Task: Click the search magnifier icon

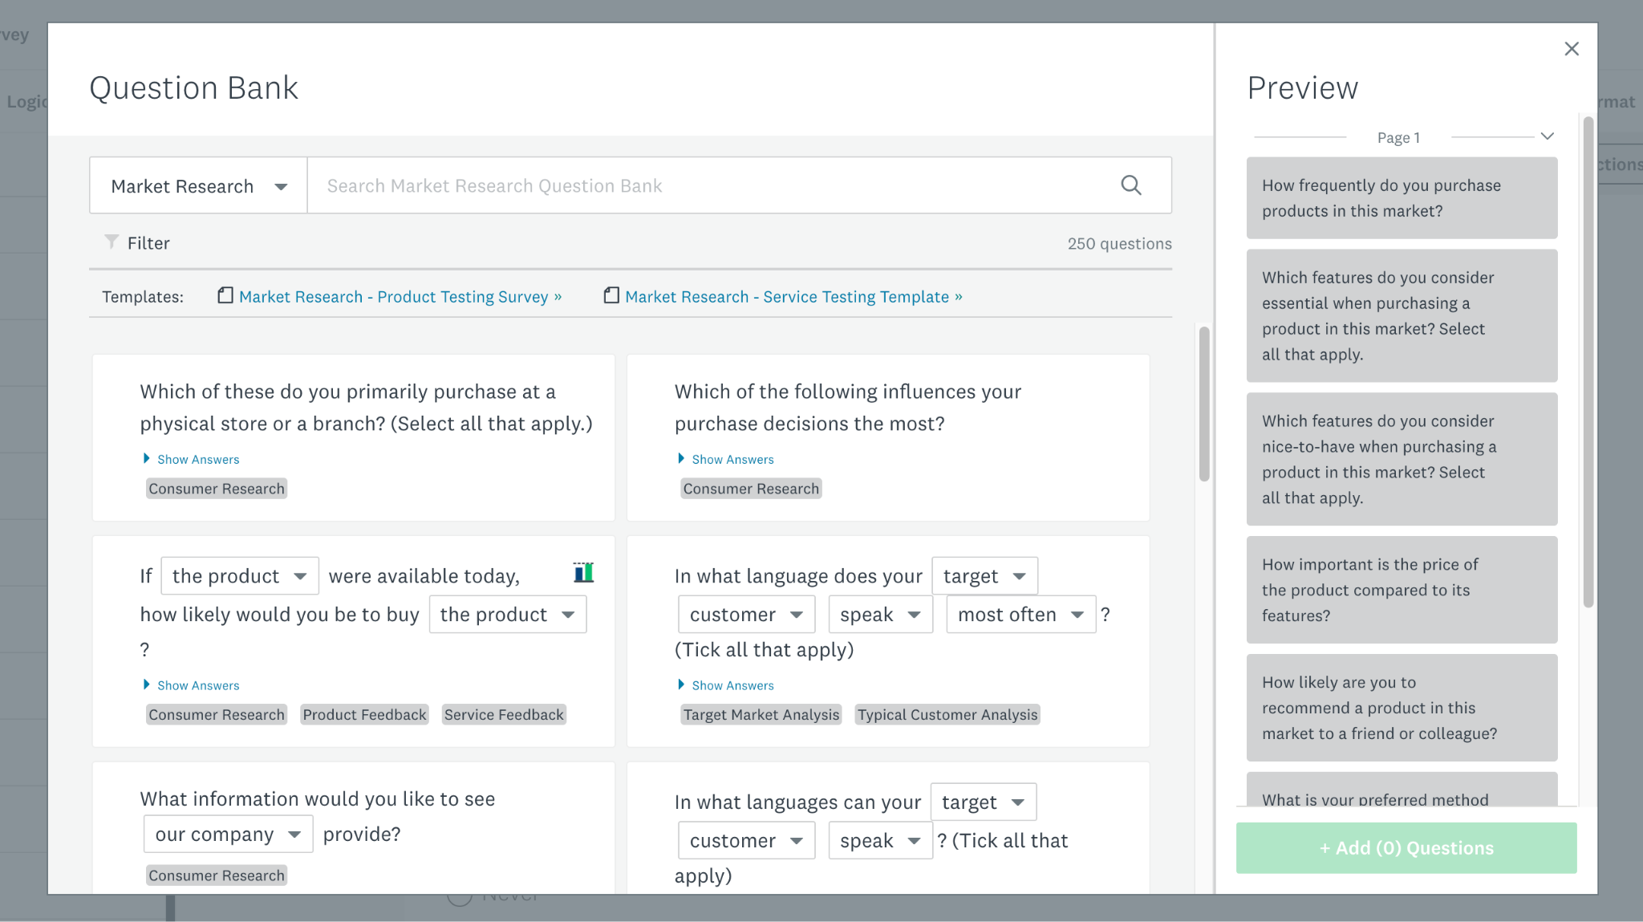Action: click(x=1131, y=185)
